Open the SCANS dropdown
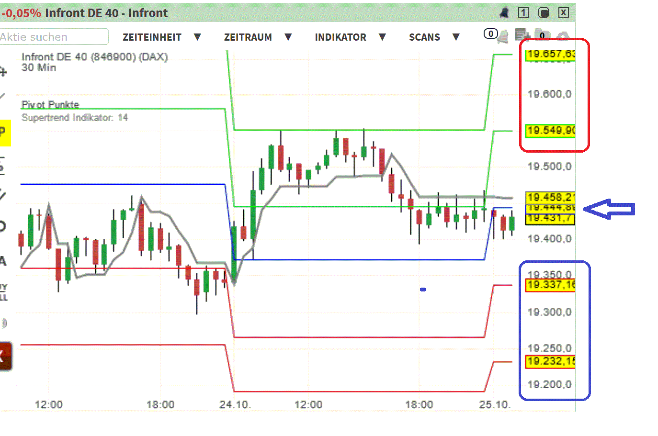Viewport: 658px width, 436px height. coord(434,37)
